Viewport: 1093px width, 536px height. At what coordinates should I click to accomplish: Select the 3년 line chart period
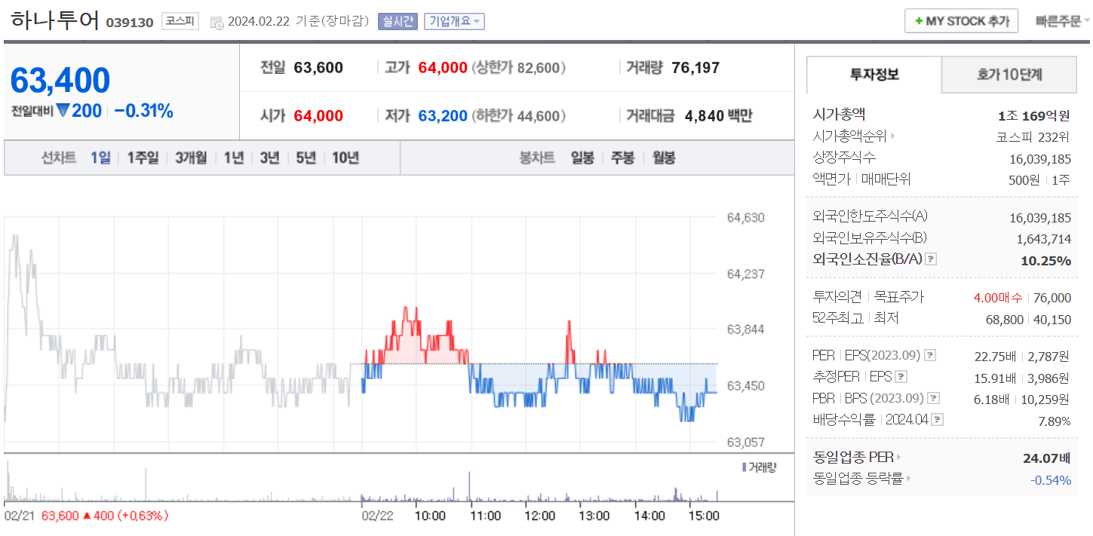(x=269, y=158)
